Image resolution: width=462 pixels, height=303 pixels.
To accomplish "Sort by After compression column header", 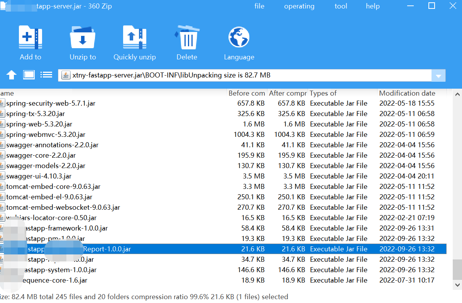I will 288,93.
